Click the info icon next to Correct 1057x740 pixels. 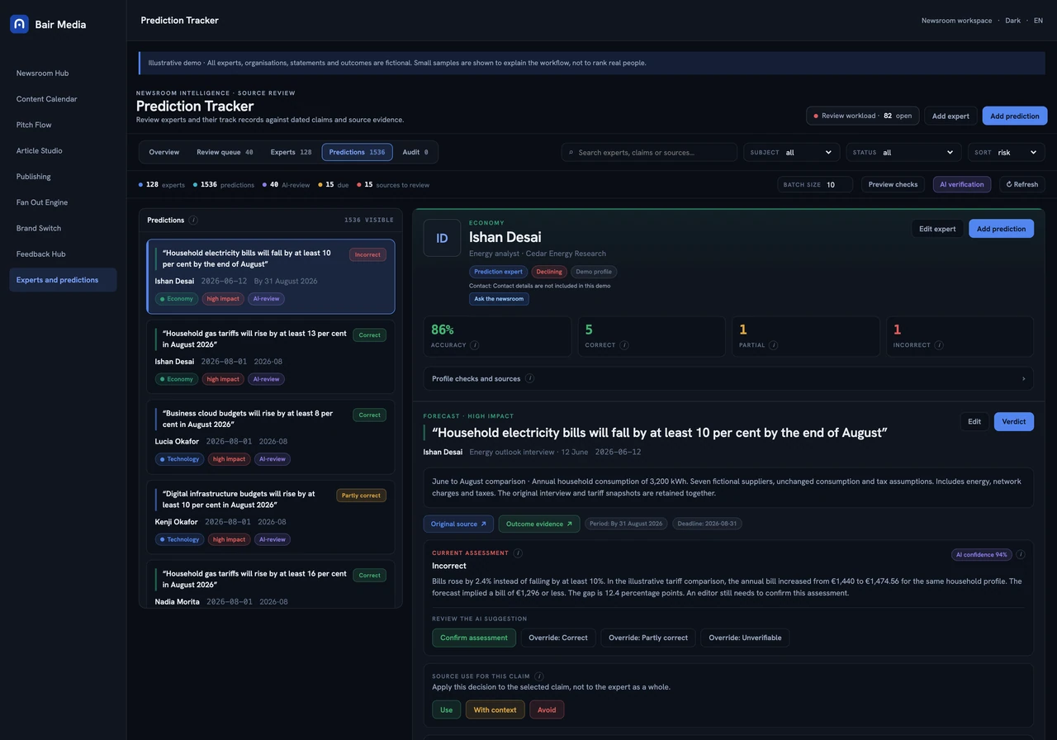tap(623, 345)
